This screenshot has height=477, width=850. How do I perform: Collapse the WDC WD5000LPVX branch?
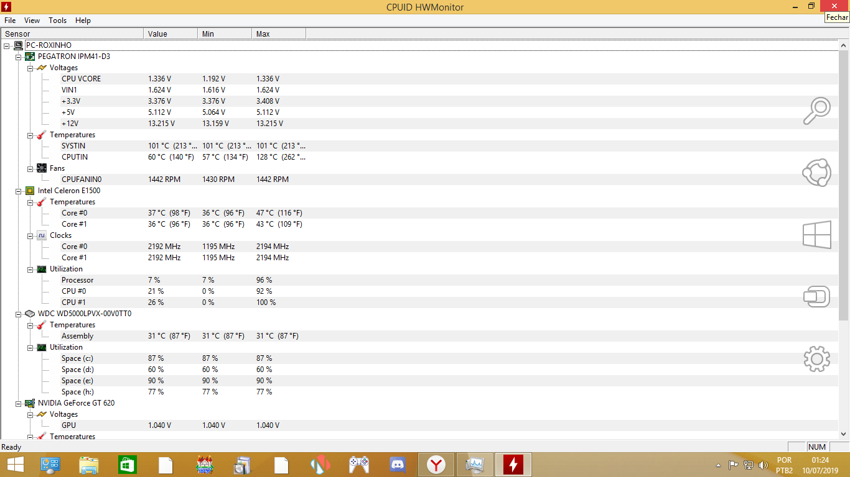click(x=19, y=314)
